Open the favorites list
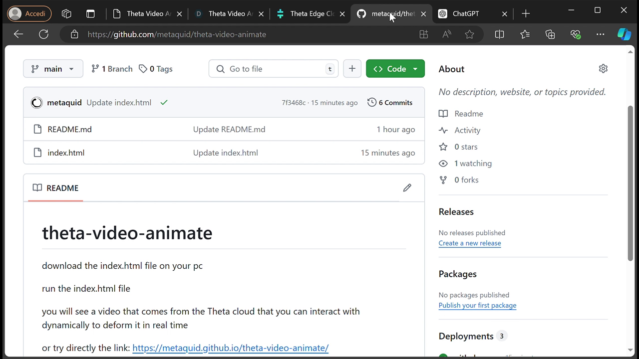 click(525, 34)
